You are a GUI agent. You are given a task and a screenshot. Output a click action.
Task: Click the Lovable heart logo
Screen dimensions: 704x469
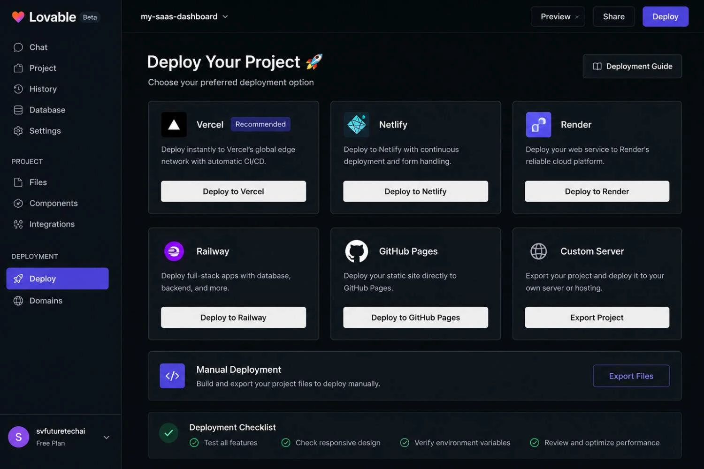click(x=18, y=17)
